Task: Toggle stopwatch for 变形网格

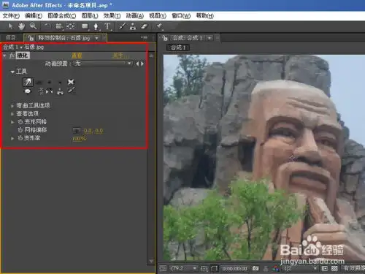Action: (x=20, y=122)
